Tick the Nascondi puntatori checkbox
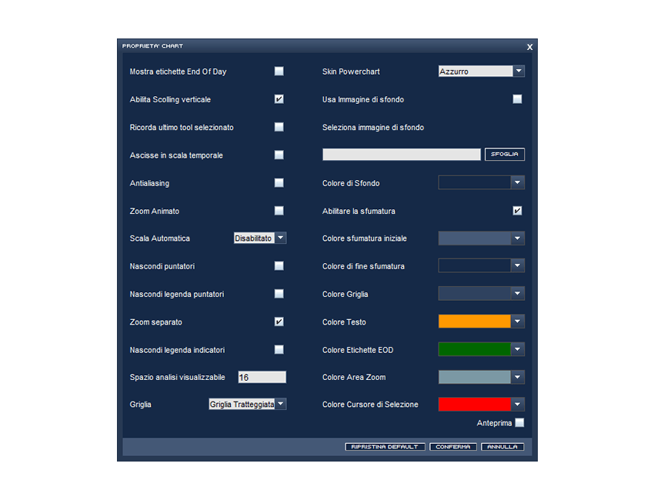Viewport: 654px width, 500px height. pos(279,266)
